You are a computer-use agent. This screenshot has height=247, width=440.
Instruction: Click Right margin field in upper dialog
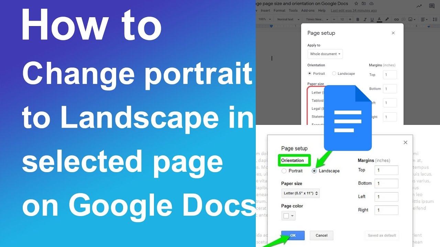[x=390, y=117]
